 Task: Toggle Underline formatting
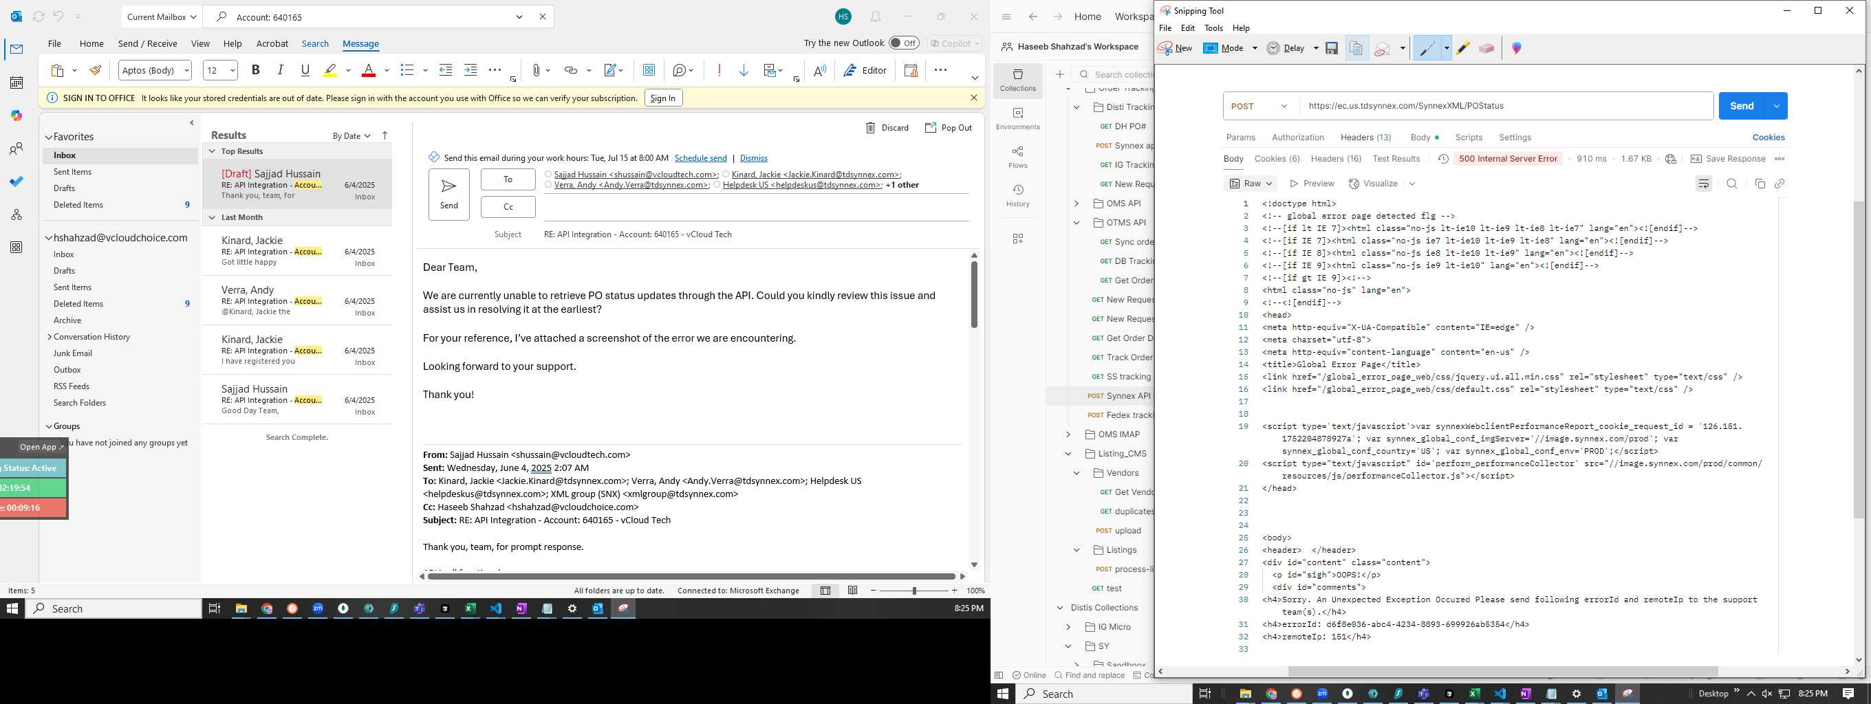click(x=305, y=70)
